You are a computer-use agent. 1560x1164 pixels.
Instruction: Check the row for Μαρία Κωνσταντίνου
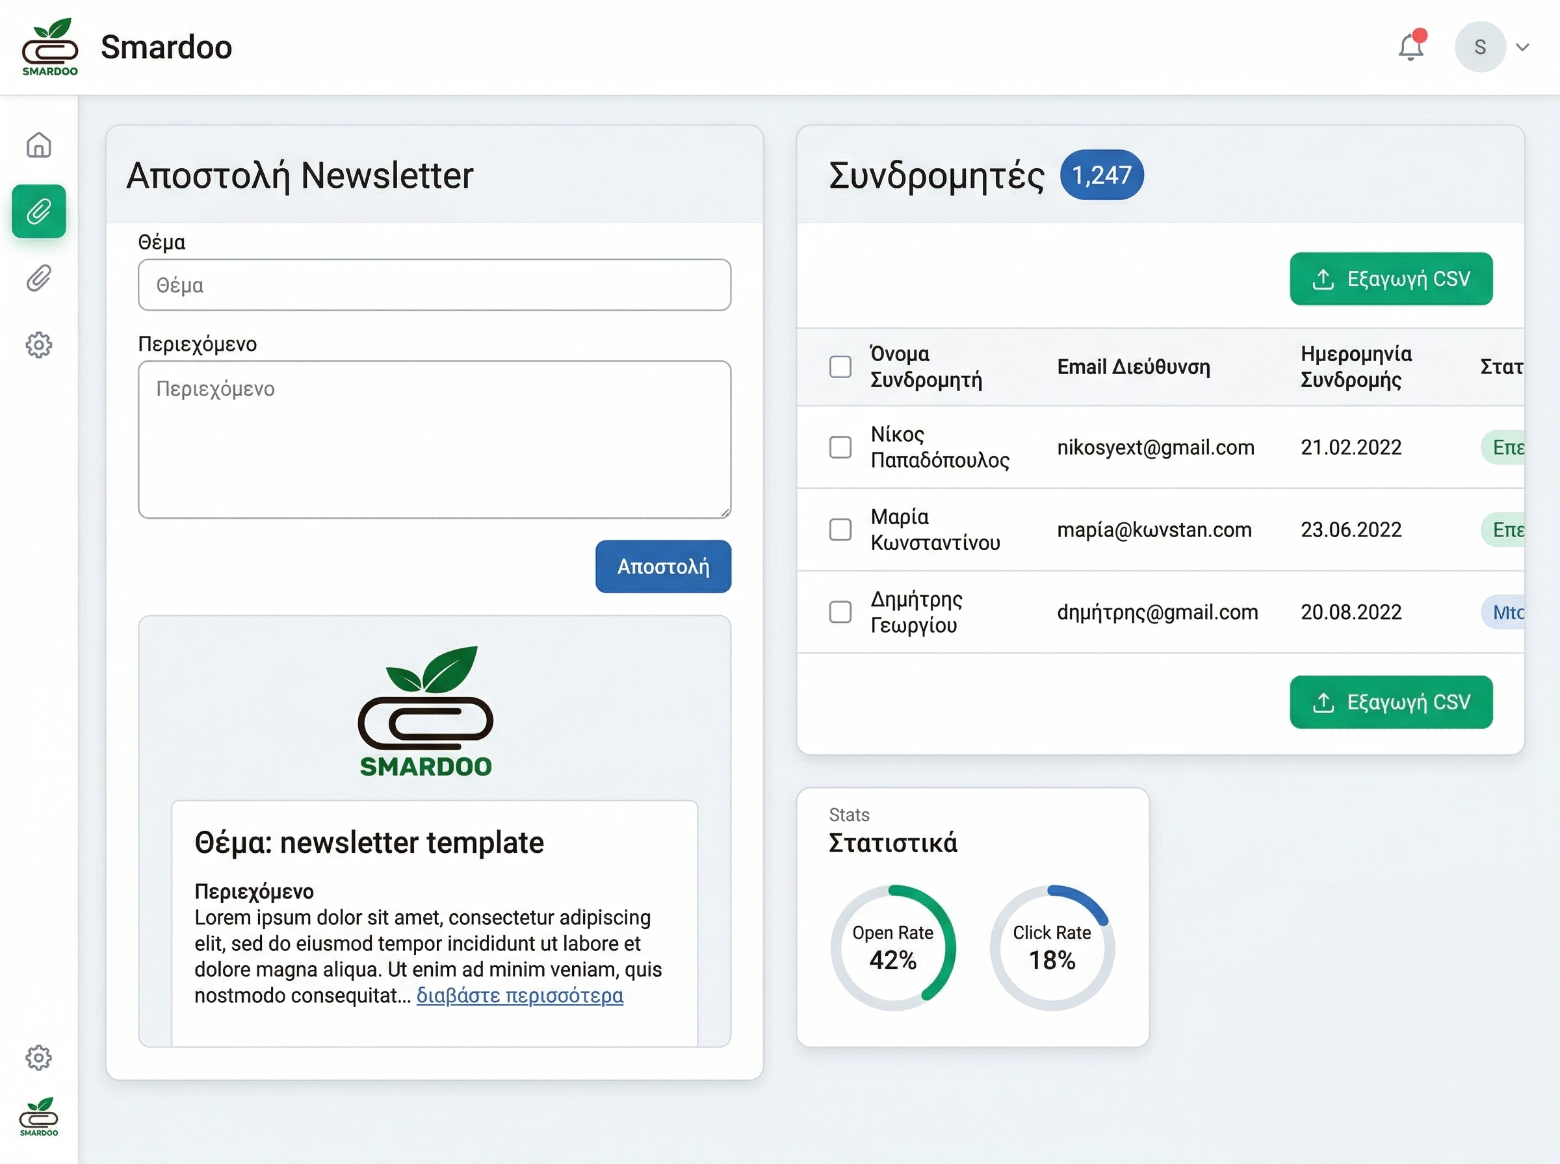pos(840,530)
